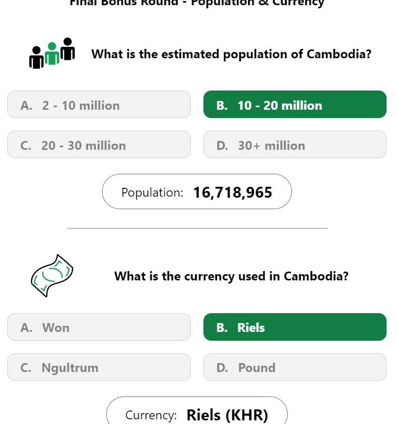This screenshot has height=424, width=397.
Task: Pick the highlighted answer B. Riels
Action: point(295,327)
